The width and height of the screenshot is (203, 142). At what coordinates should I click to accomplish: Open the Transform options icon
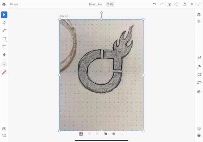199,75
